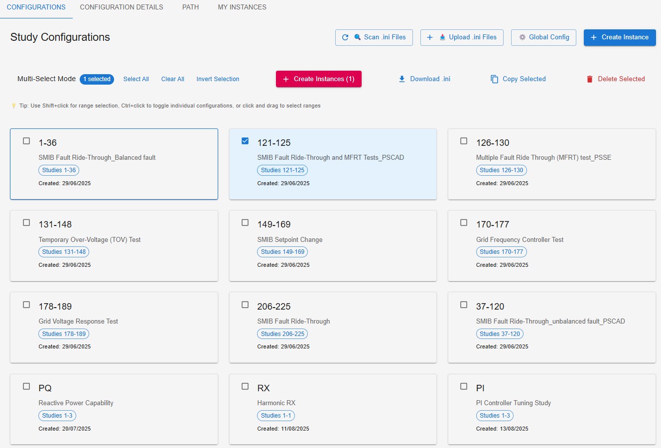Click the red trash icon for Delete Selected

tap(590, 79)
